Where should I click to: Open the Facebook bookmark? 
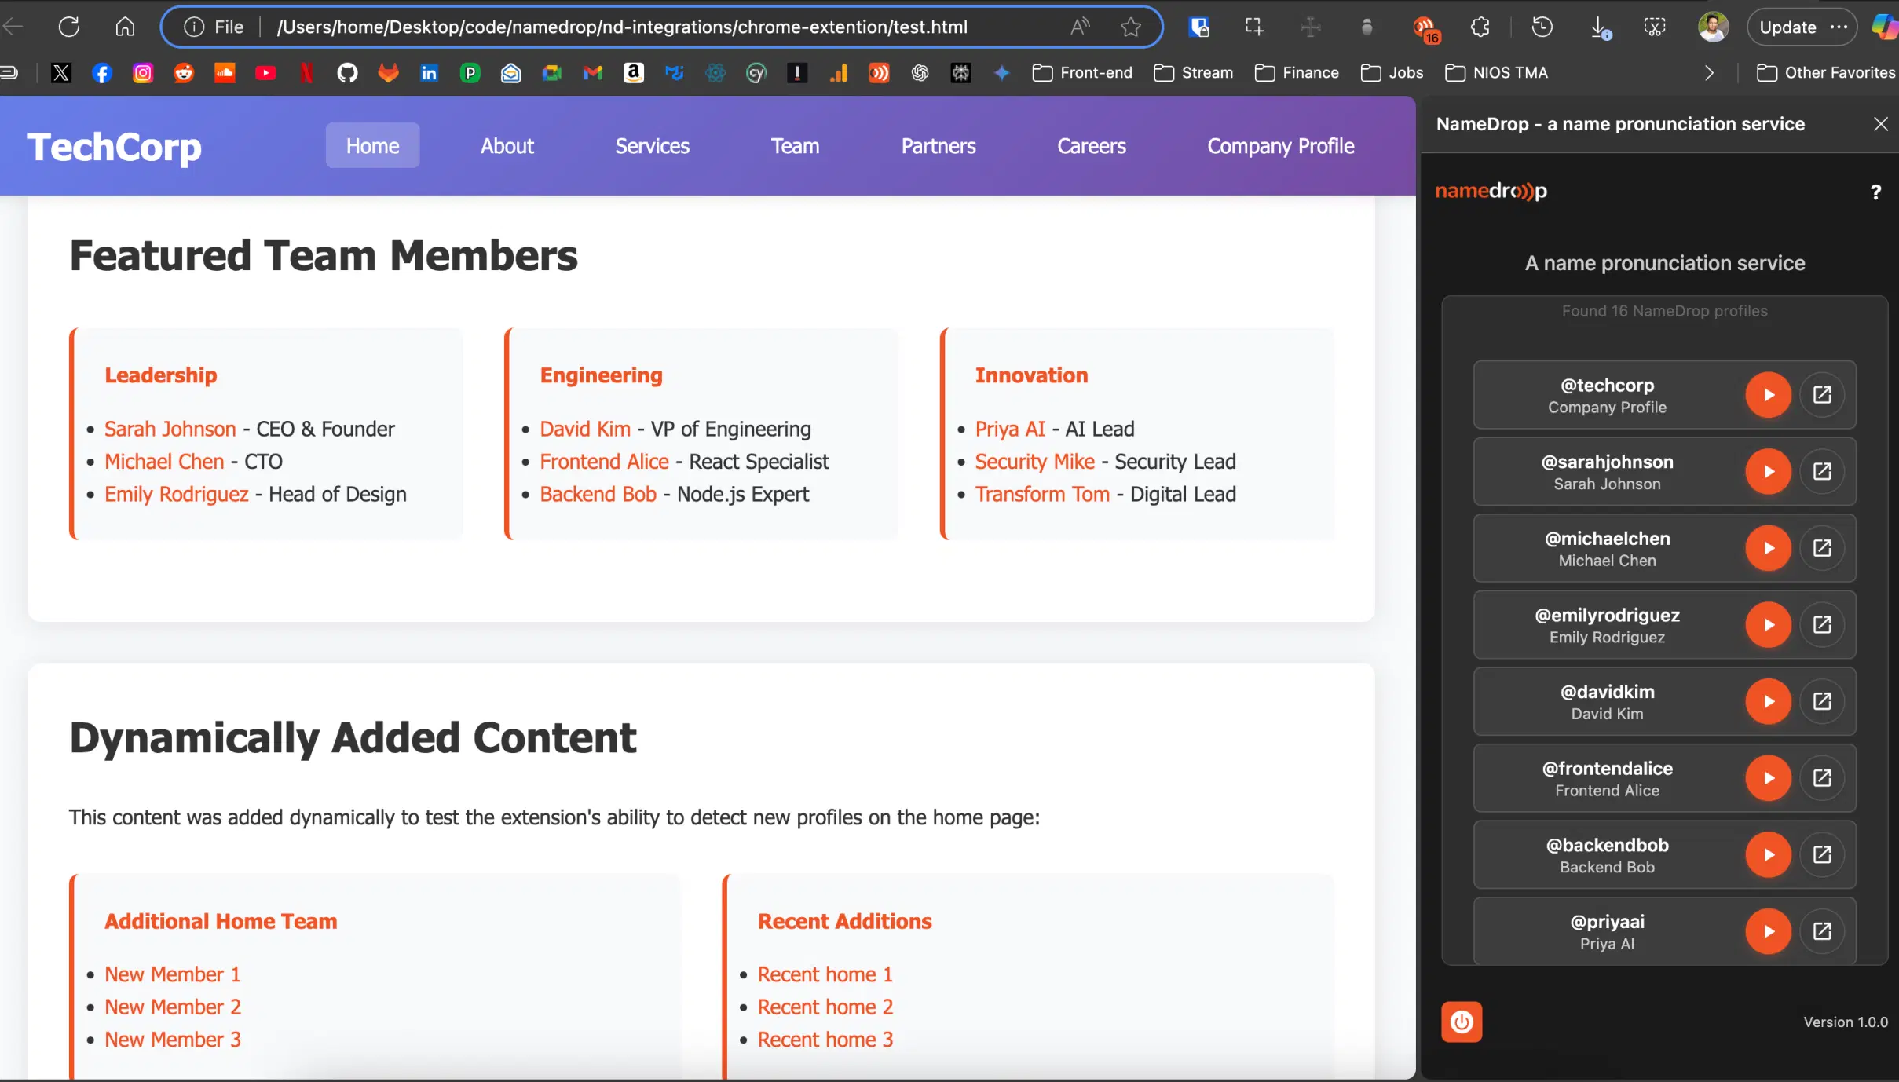(x=102, y=73)
